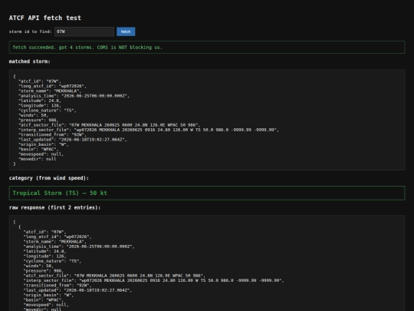Click the longitude 126 line in matched storm
Image resolution: width=414 pixels, height=311 pixels.
coord(40,105)
